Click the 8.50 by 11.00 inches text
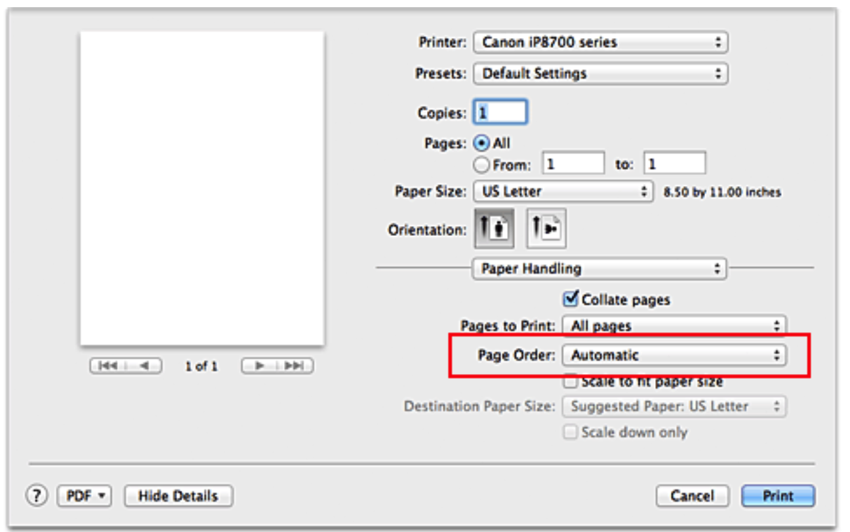The width and height of the screenshot is (850, 532). [x=722, y=193]
